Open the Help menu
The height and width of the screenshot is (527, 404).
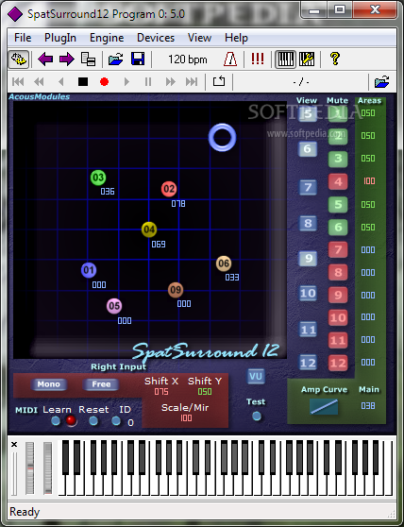coord(236,38)
